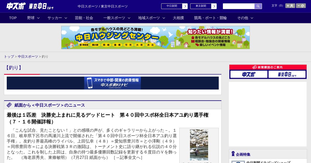The height and width of the screenshot is (163, 311).
Task: Select the 芸能・社会 menu item
Action: tap(84, 18)
